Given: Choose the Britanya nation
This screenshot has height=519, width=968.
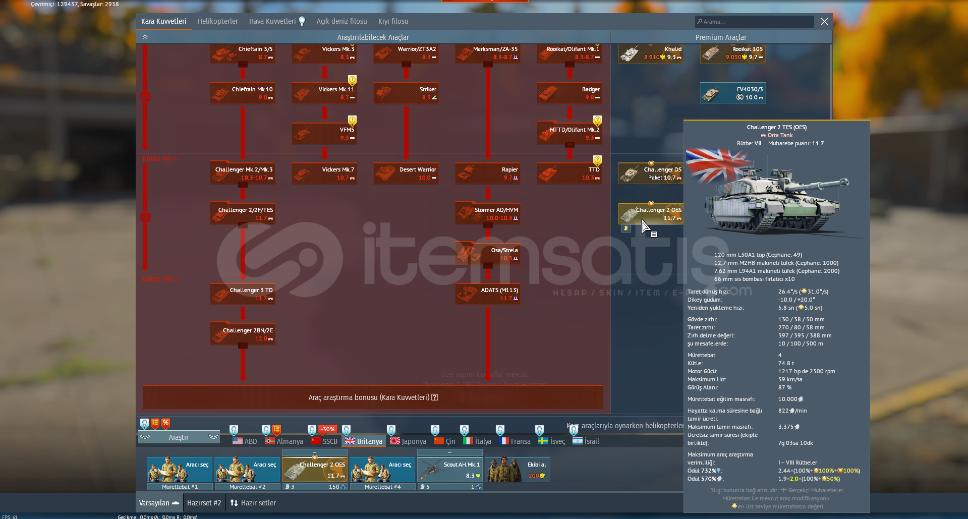Looking at the screenshot, I should tap(364, 441).
